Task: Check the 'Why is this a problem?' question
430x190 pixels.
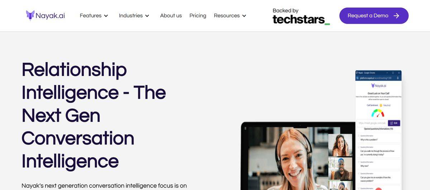Action: click(x=359, y=136)
